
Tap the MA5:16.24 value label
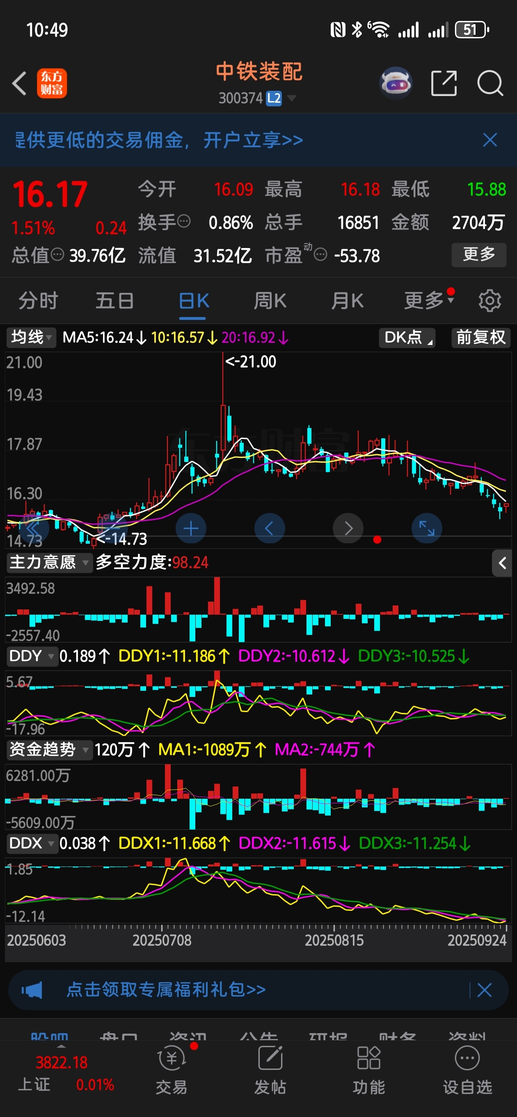(x=105, y=337)
